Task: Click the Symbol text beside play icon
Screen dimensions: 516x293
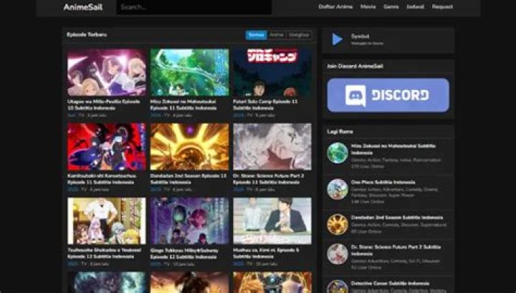Action: pyautogui.click(x=360, y=36)
